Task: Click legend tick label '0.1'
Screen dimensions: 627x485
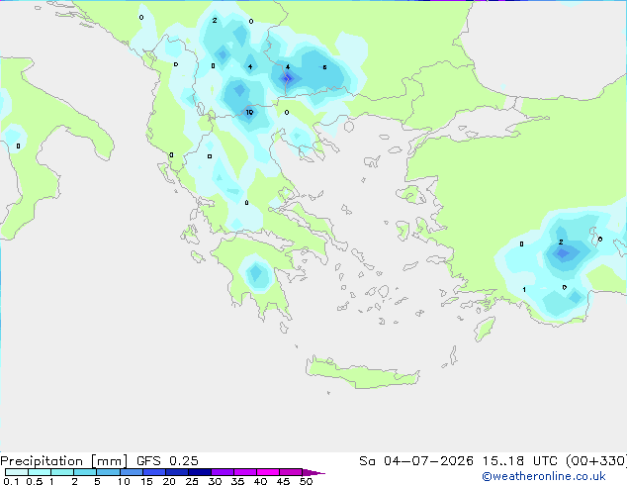Action: tap(11, 481)
